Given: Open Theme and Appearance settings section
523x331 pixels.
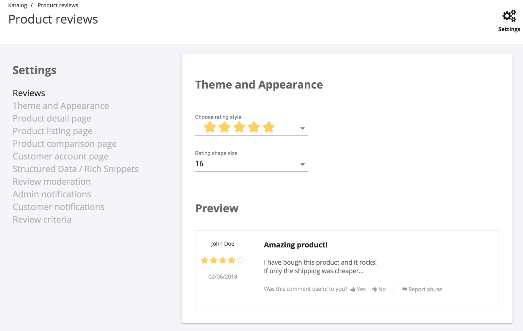Looking at the screenshot, I should (61, 106).
